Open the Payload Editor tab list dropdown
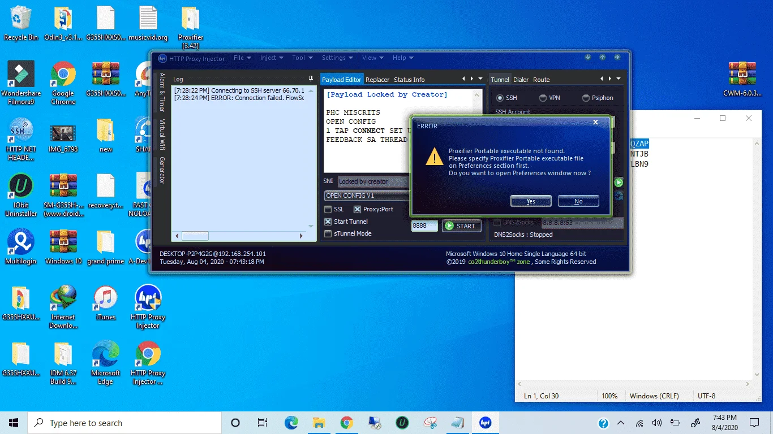 point(480,79)
